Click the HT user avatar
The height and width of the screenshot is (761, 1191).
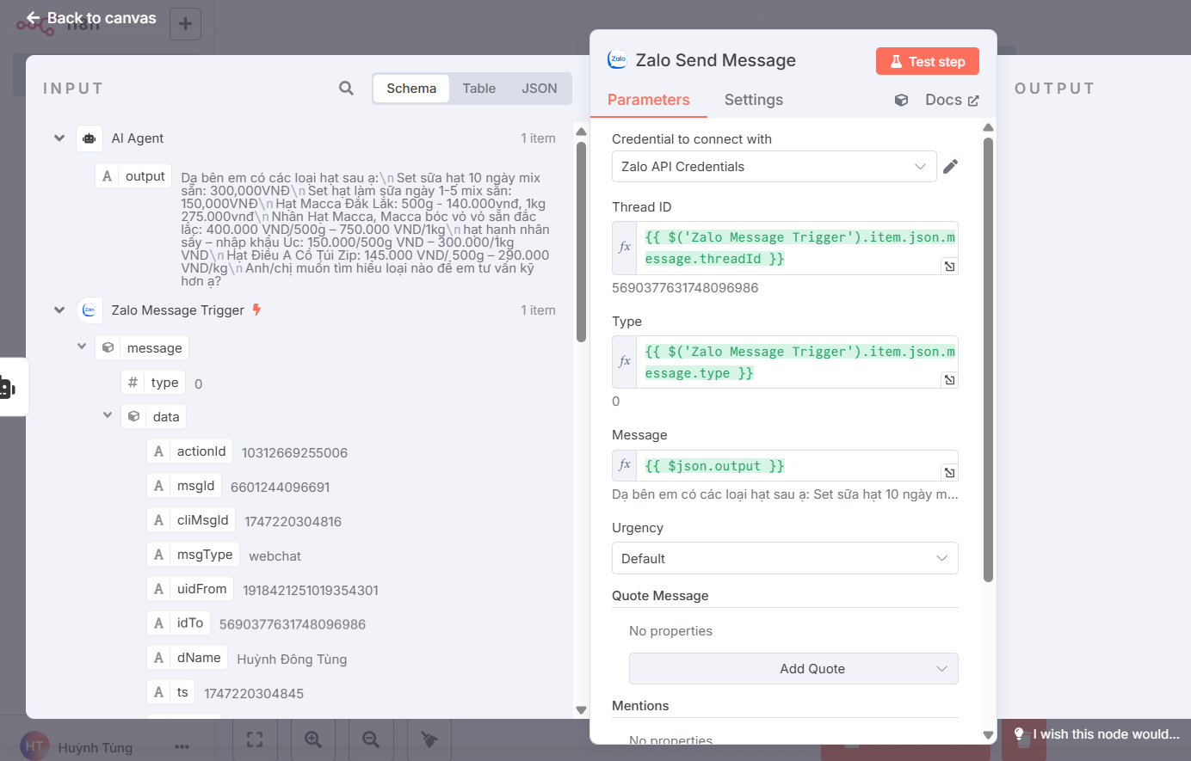click(x=34, y=746)
